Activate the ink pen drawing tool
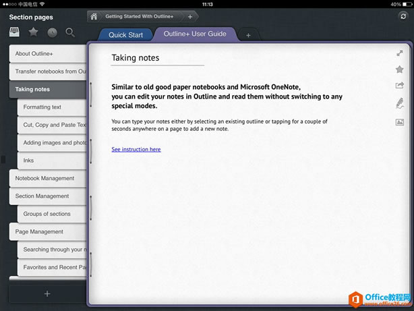This screenshot has width=414, height=311. click(x=399, y=103)
